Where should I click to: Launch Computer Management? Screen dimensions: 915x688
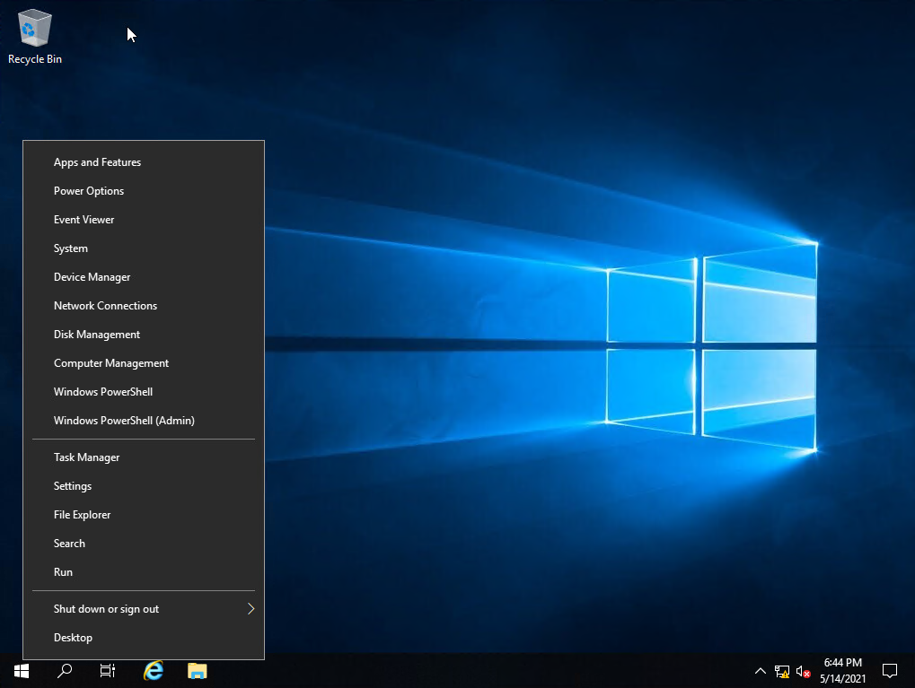[x=144, y=362]
